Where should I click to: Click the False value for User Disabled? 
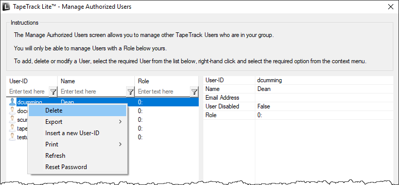(x=264, y=106)
